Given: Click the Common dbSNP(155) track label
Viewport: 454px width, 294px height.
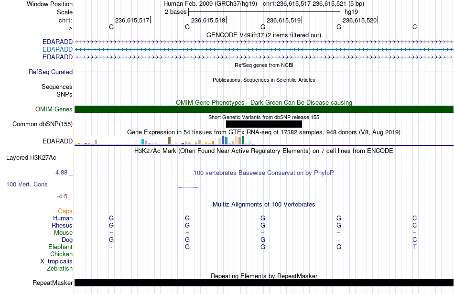Looking at the screenshot, I should 43,124.
